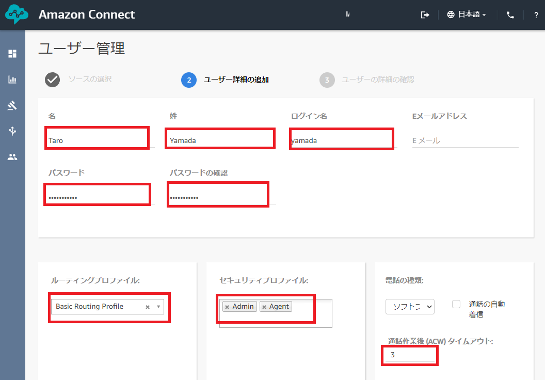Click the セキュリティプロファイル label
The height and width of the screenshot is (380, 545).
pyautogui.click(x=264, y=280)
